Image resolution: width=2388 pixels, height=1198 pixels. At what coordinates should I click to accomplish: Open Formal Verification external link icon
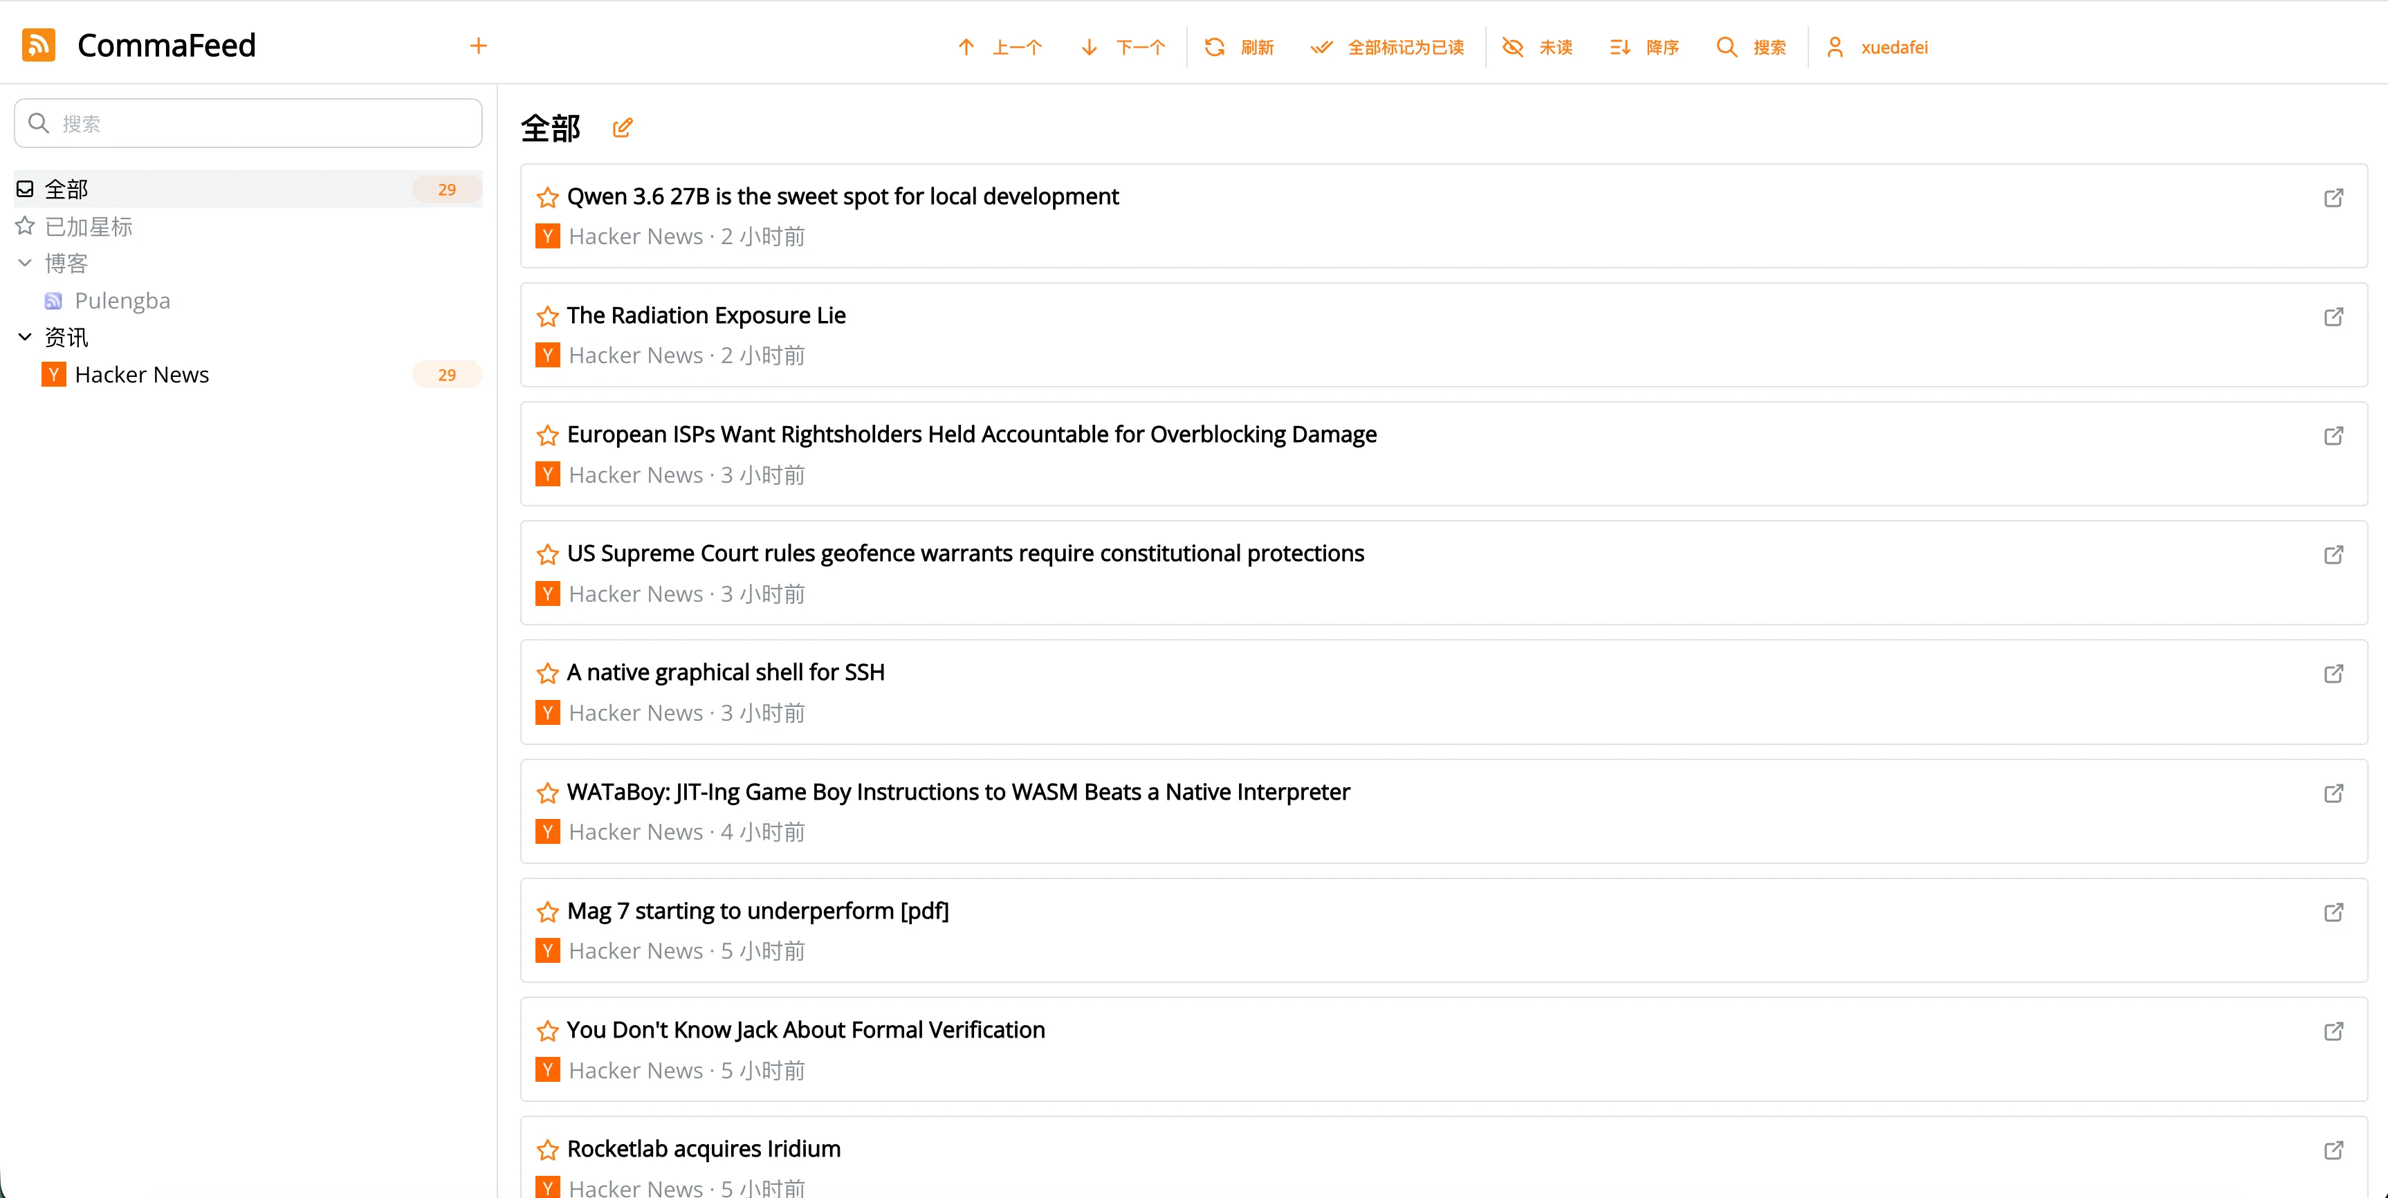click(x=2334, y=1030)
